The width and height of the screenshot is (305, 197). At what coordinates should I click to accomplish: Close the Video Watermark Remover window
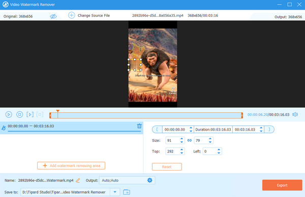point(299,4)
